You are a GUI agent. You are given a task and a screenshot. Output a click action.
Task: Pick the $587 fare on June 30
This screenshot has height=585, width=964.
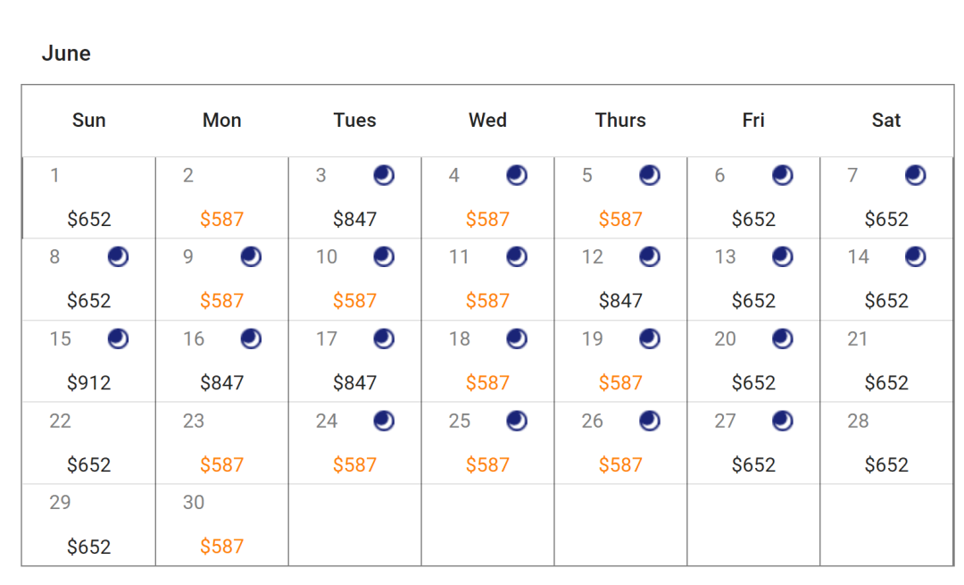(221, 547)
